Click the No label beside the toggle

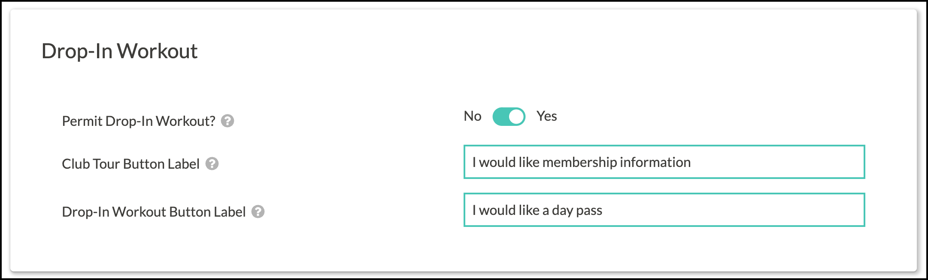(473, 116)
